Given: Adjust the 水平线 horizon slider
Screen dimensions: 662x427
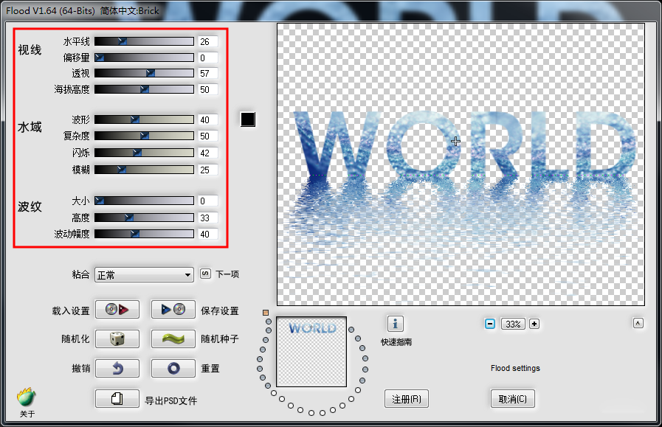Looking at the screenshot, I should (144, 41).
